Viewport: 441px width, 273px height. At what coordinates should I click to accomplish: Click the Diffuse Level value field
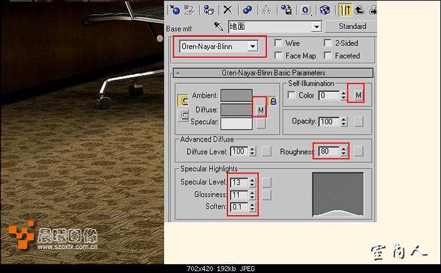click(x=239, y=152)
